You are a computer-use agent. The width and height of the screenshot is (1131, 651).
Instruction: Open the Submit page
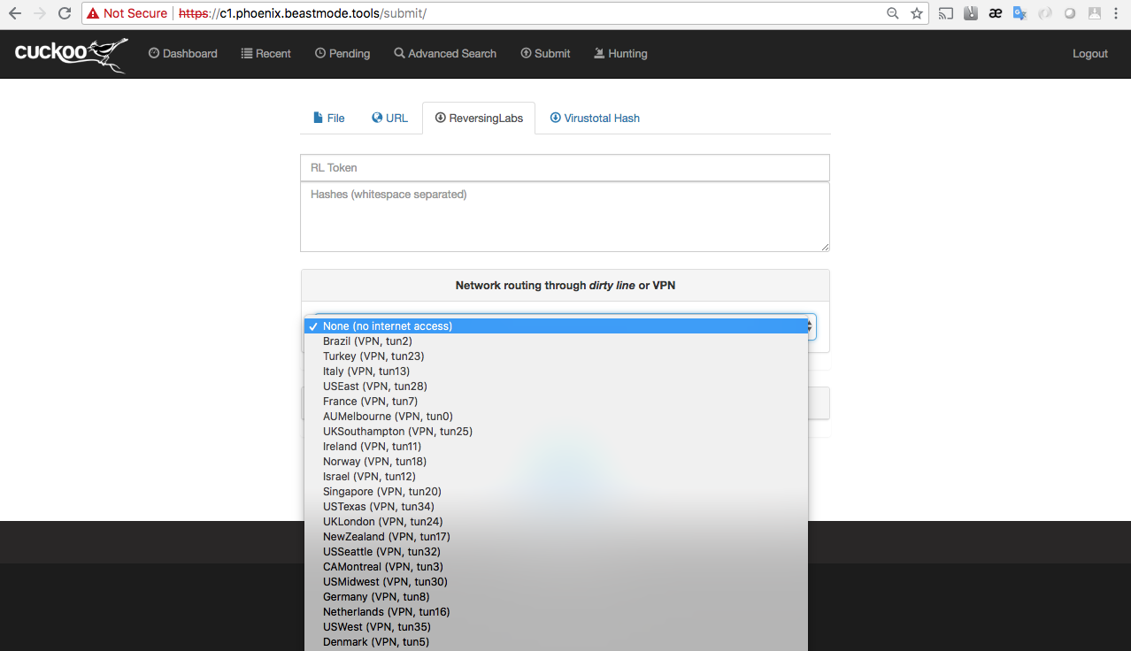[x=545, y=54]
